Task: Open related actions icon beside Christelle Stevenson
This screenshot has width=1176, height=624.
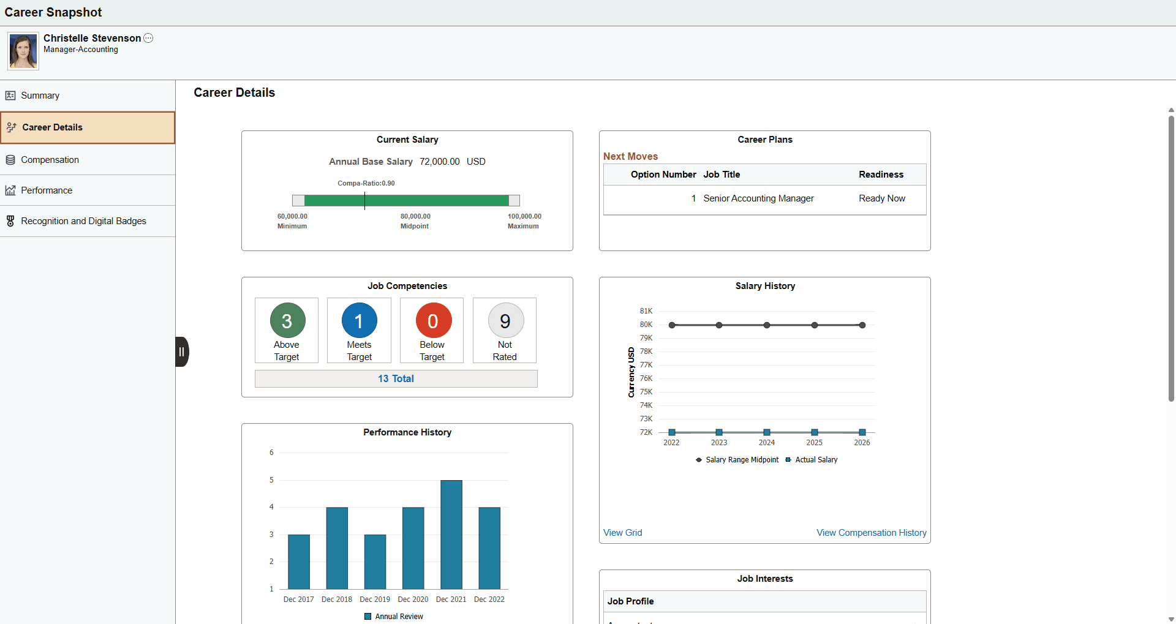Action: tap(148, 38)
